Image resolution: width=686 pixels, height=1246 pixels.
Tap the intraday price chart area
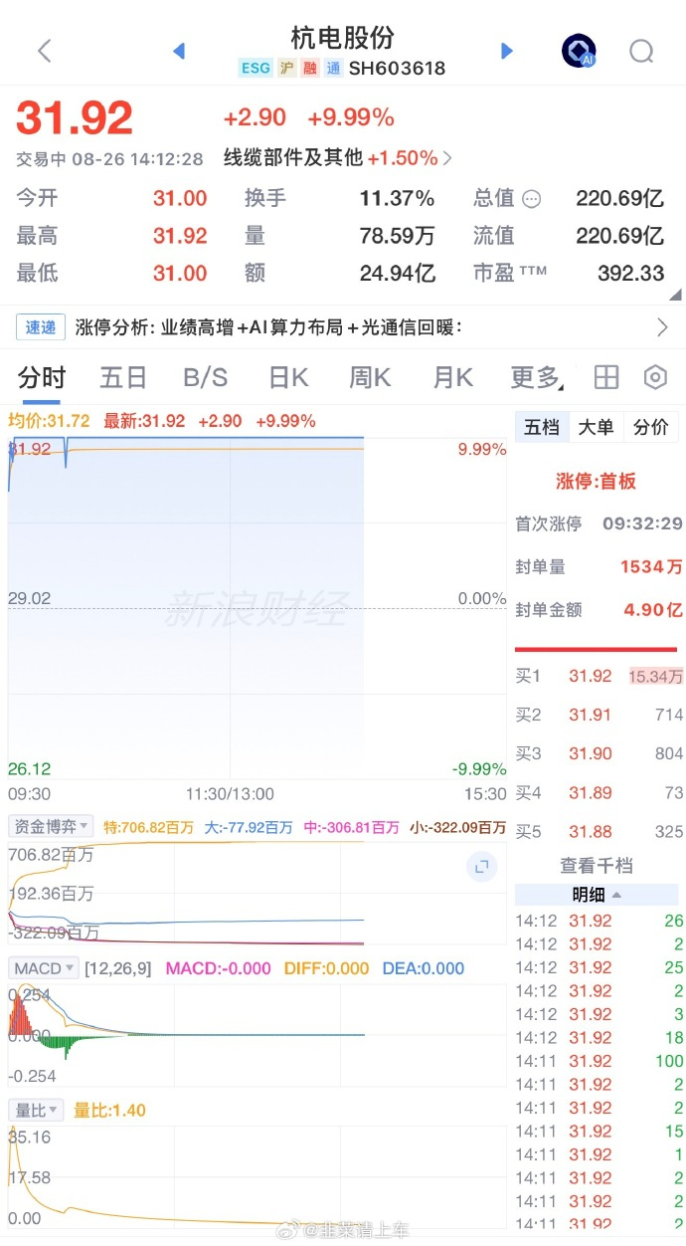click(257, 607)
